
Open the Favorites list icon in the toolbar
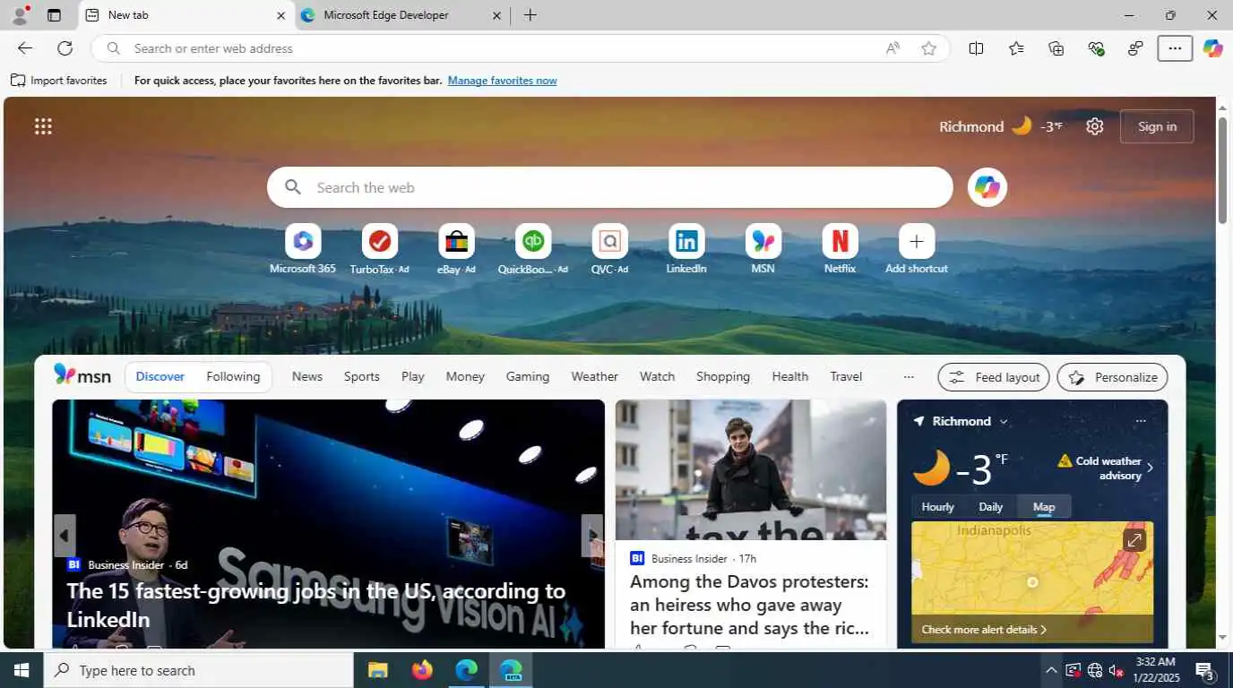[x=1016, y=48]
